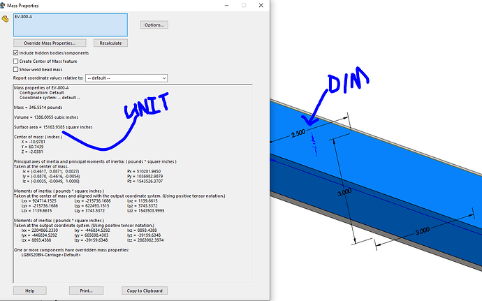The width and height of the screenshot is (482, 301).
Task: Click the Mass Properties title bar icon
Action: [x=6, y=5]
